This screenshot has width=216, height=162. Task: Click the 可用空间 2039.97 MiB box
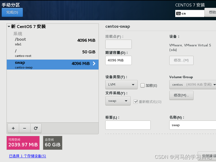[23, 143]
